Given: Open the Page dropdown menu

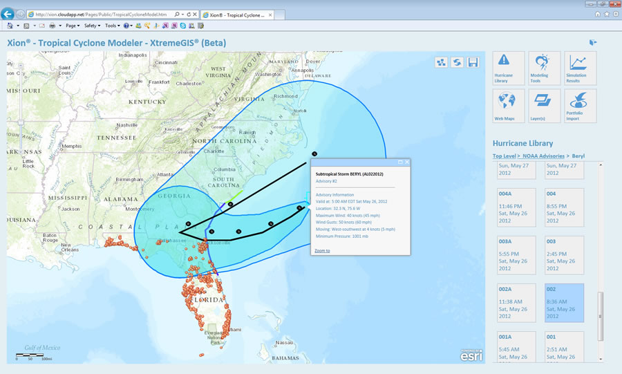Looking at the screenshot, I should (x=73, y=26).
